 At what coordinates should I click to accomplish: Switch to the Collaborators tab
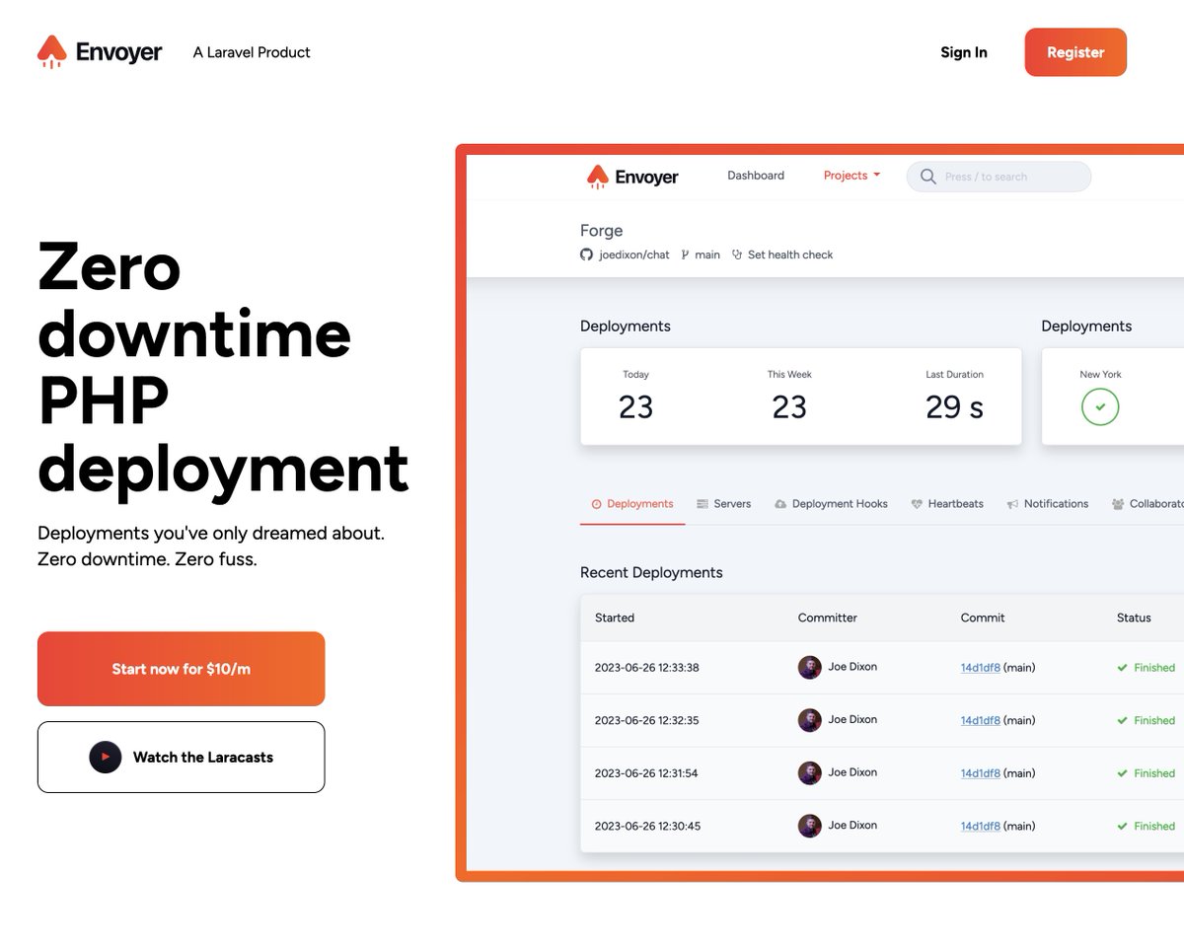pyautogui.click(x=1147, y=504)
